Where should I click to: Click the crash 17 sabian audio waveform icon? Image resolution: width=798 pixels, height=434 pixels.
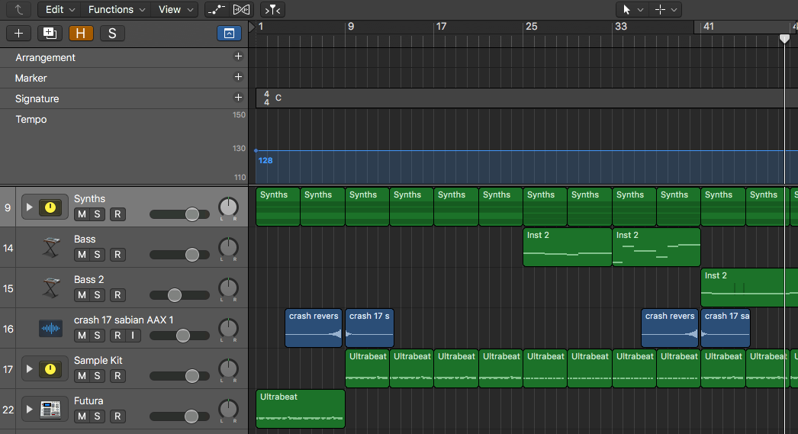pyautogui.click(x=50, y=328)
